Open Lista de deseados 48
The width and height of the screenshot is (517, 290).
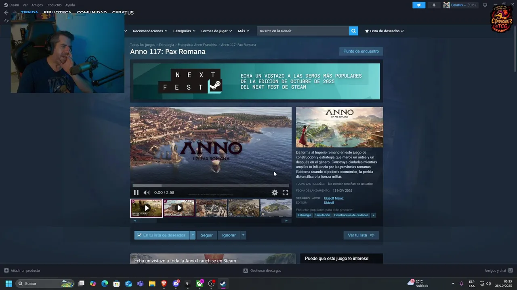click(385, 31)
